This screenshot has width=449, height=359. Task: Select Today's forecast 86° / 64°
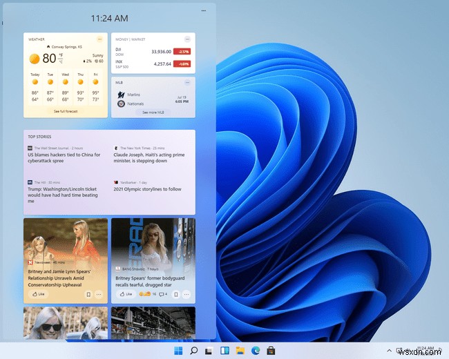click(x=35, y=87)
